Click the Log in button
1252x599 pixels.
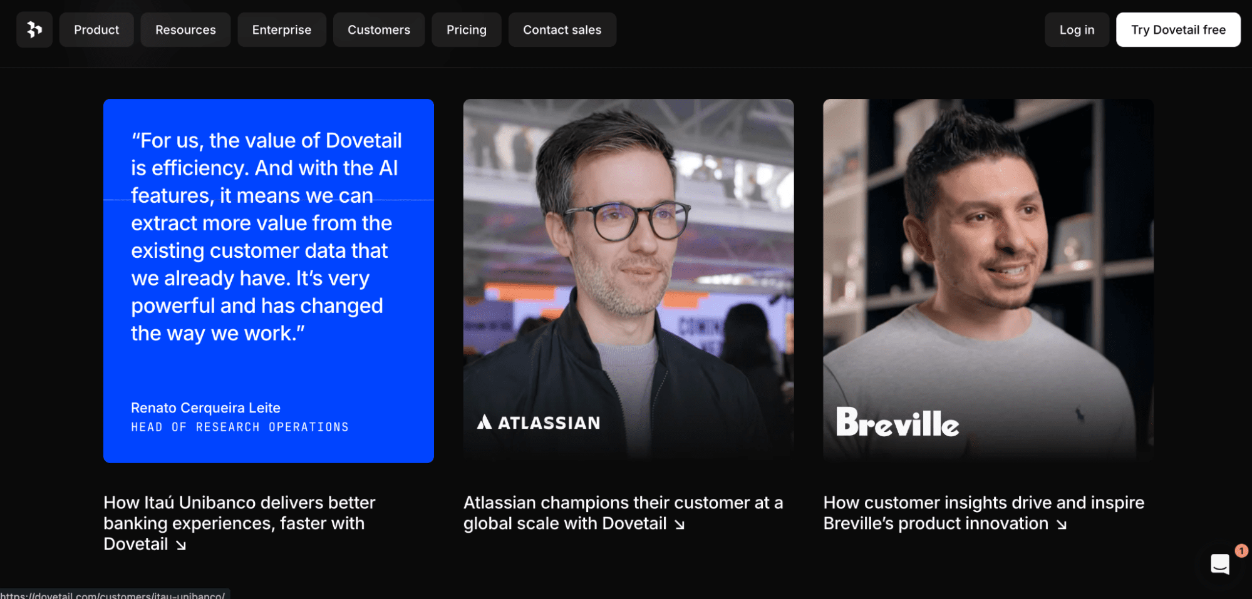click(1077, 29)
